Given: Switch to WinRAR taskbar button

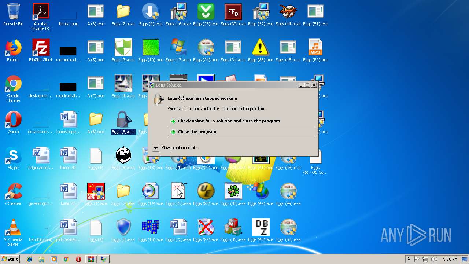Looking at the screenshot, I should point(91,259).
